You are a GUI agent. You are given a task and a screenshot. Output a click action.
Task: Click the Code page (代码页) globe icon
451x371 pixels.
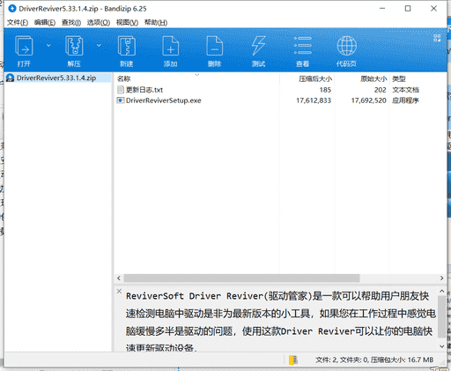tap(347, 46)
